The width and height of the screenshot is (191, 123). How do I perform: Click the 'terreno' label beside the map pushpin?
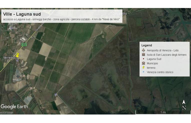(x=9, y=58)
